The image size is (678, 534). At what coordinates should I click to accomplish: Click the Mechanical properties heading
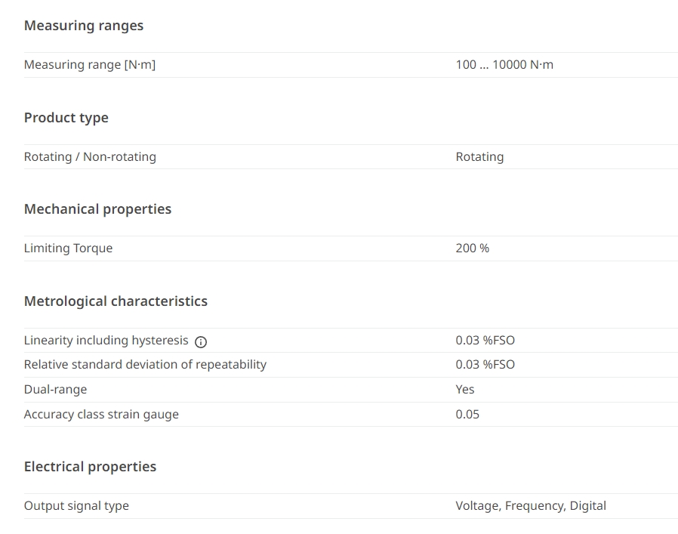coord(97,209)
